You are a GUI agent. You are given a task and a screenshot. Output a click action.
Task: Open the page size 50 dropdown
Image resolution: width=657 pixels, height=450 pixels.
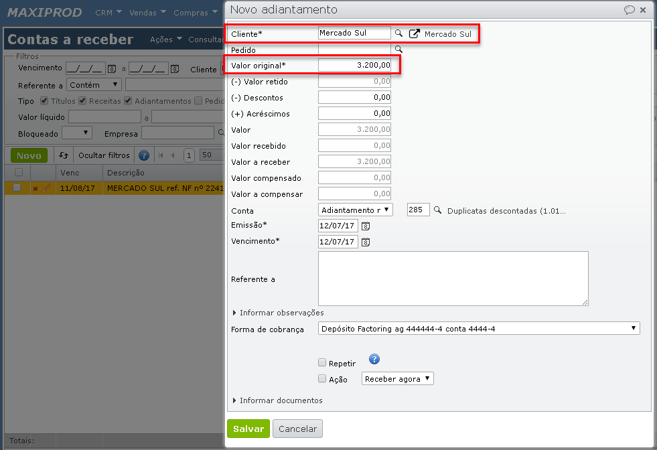[212, 155]
